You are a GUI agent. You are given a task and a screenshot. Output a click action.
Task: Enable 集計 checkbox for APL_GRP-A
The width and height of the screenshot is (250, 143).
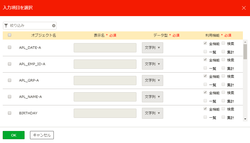tap(223, 84)
